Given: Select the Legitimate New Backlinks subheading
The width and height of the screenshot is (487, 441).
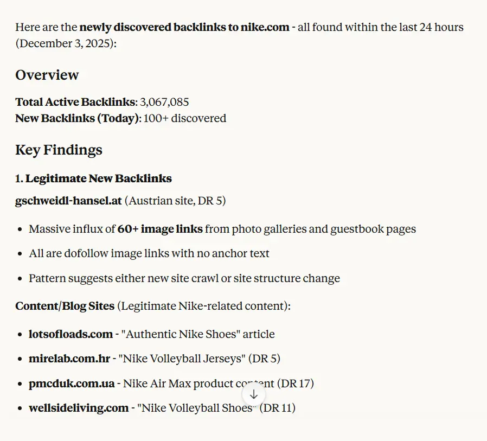Looking at the screenshot, I should (x=98, y=178).
